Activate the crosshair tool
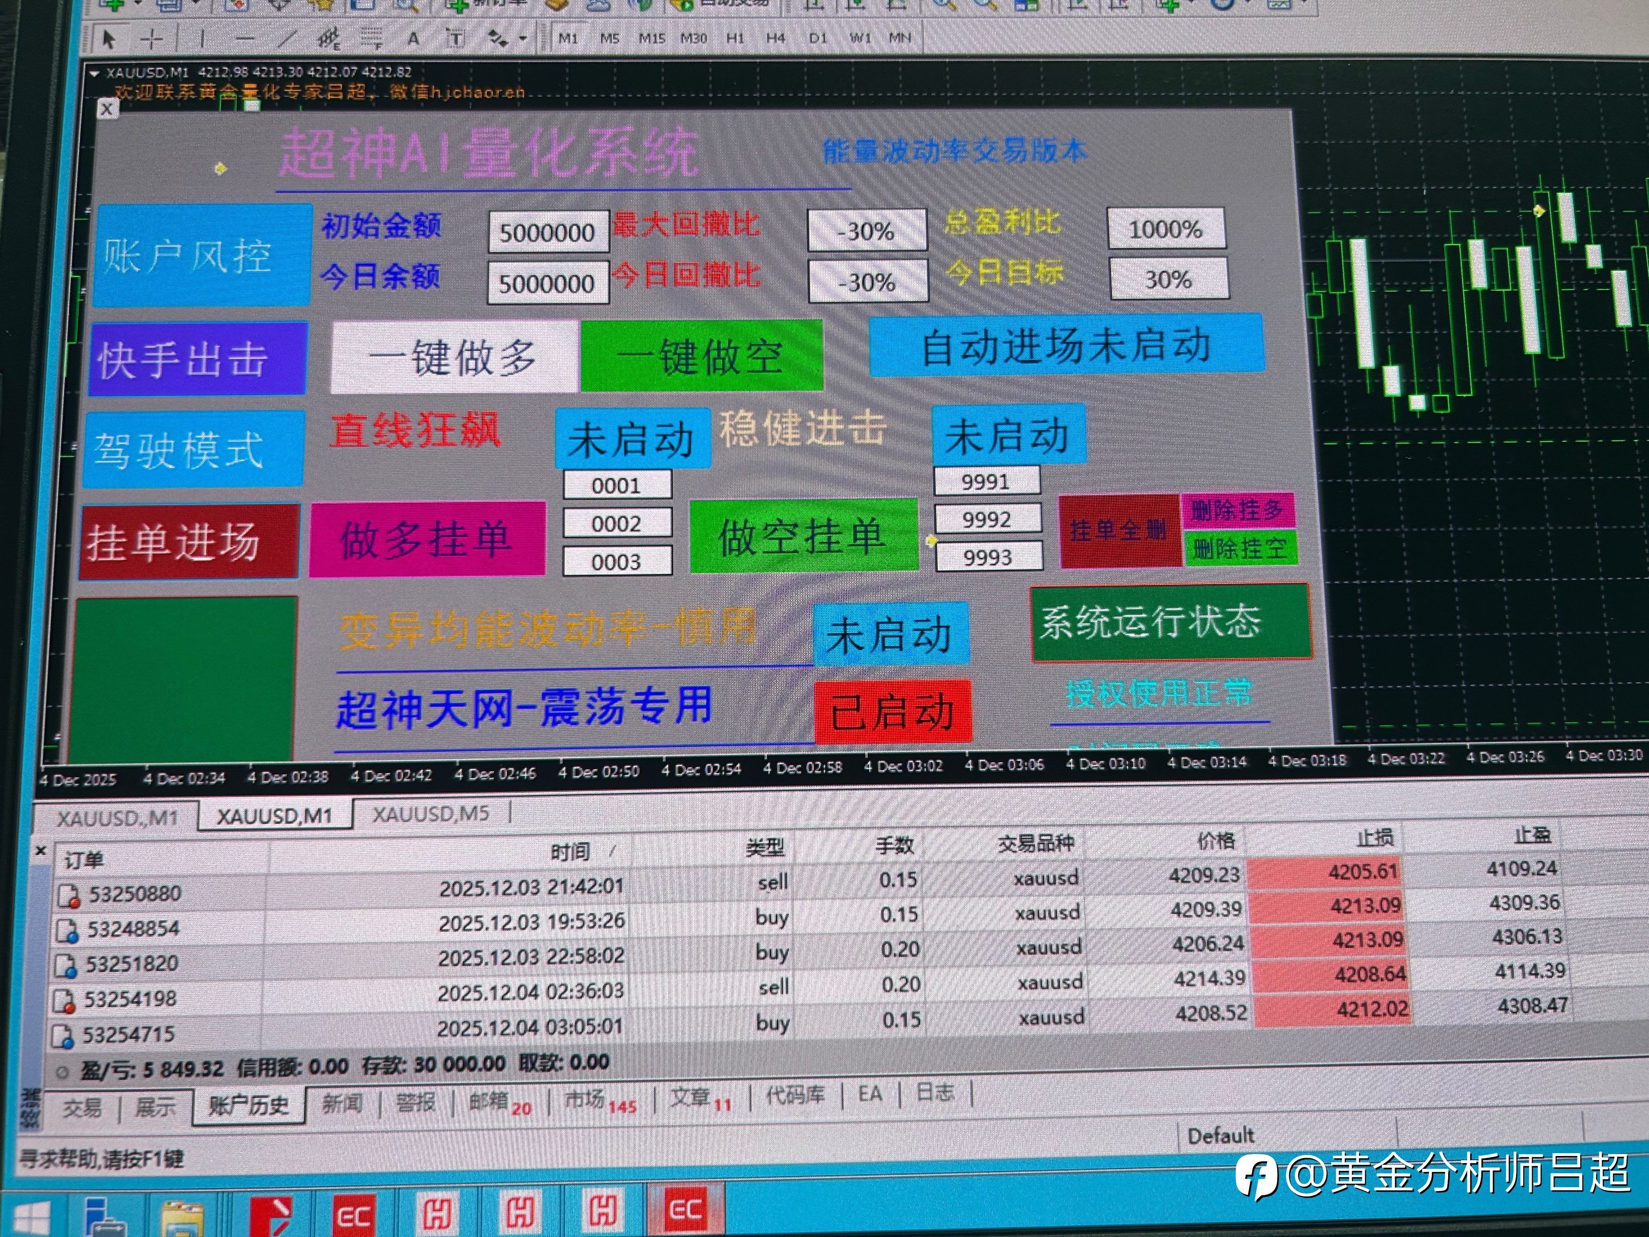 [152, 39]
